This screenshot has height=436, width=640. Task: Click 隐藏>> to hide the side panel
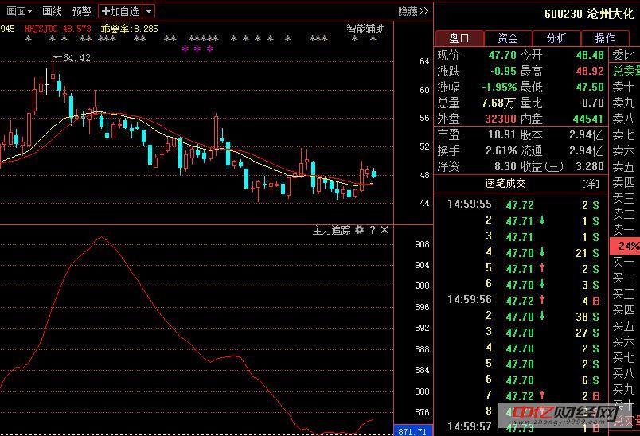tap(413, 11)
